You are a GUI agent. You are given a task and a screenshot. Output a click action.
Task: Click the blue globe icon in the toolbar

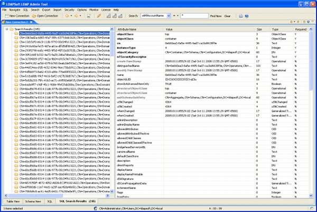click(247, 16)
